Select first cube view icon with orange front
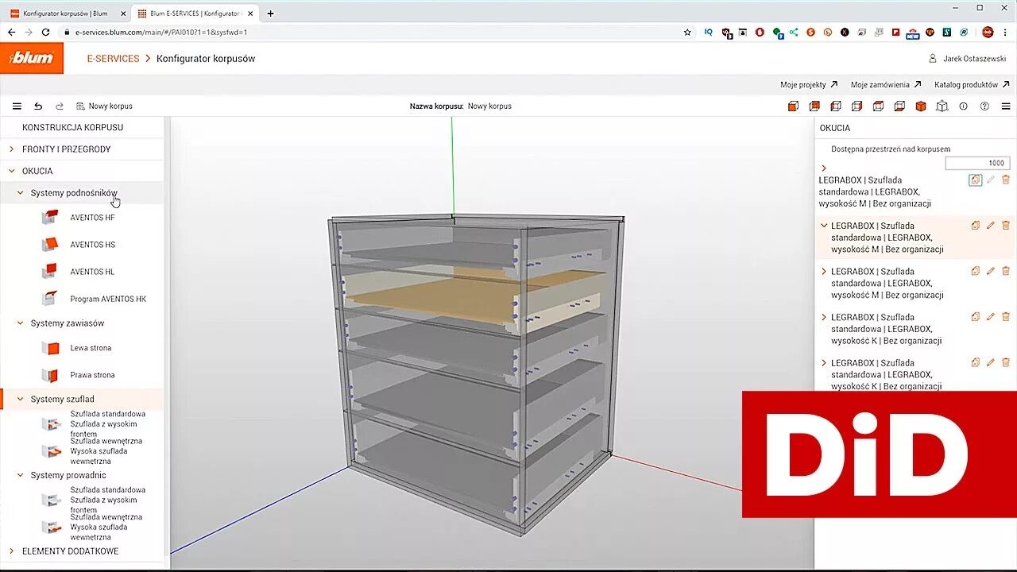The image size is (1017, 572). (793, 106)
